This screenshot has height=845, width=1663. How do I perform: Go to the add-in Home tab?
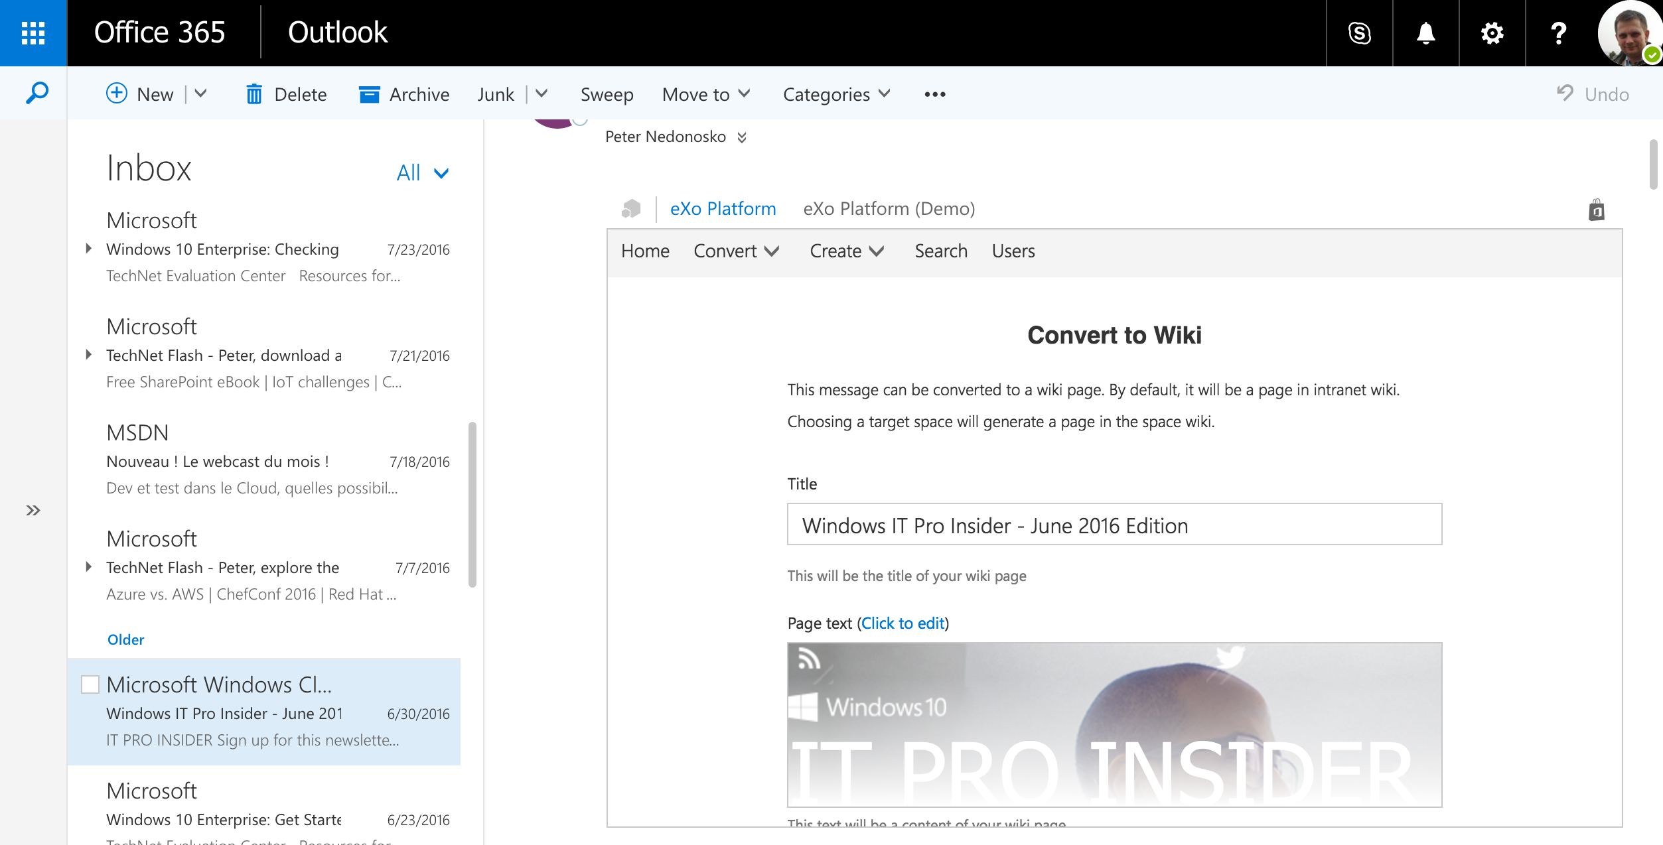[645, 251]
